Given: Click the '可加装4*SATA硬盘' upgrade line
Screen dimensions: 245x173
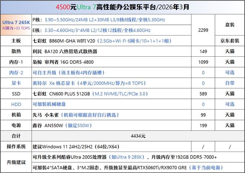Looking at the screenshot, I should [138, 167].
